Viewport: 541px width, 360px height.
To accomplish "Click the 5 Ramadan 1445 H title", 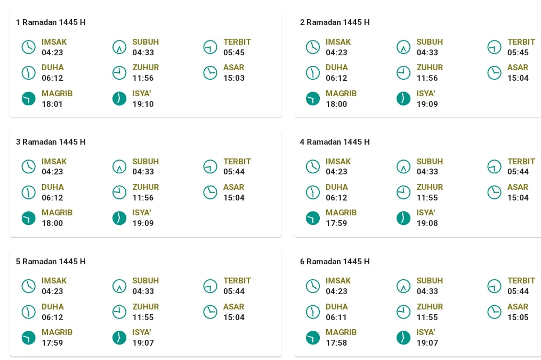I will pos(51,262).
